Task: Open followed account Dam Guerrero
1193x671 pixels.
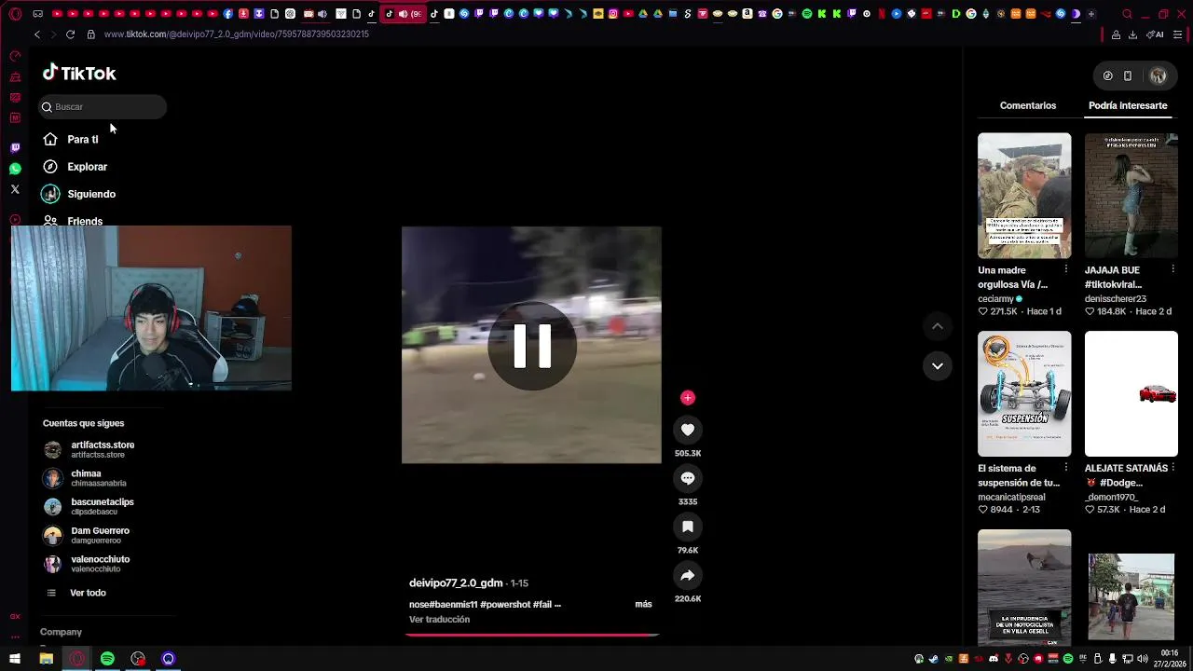Action: tap(87, 535)
